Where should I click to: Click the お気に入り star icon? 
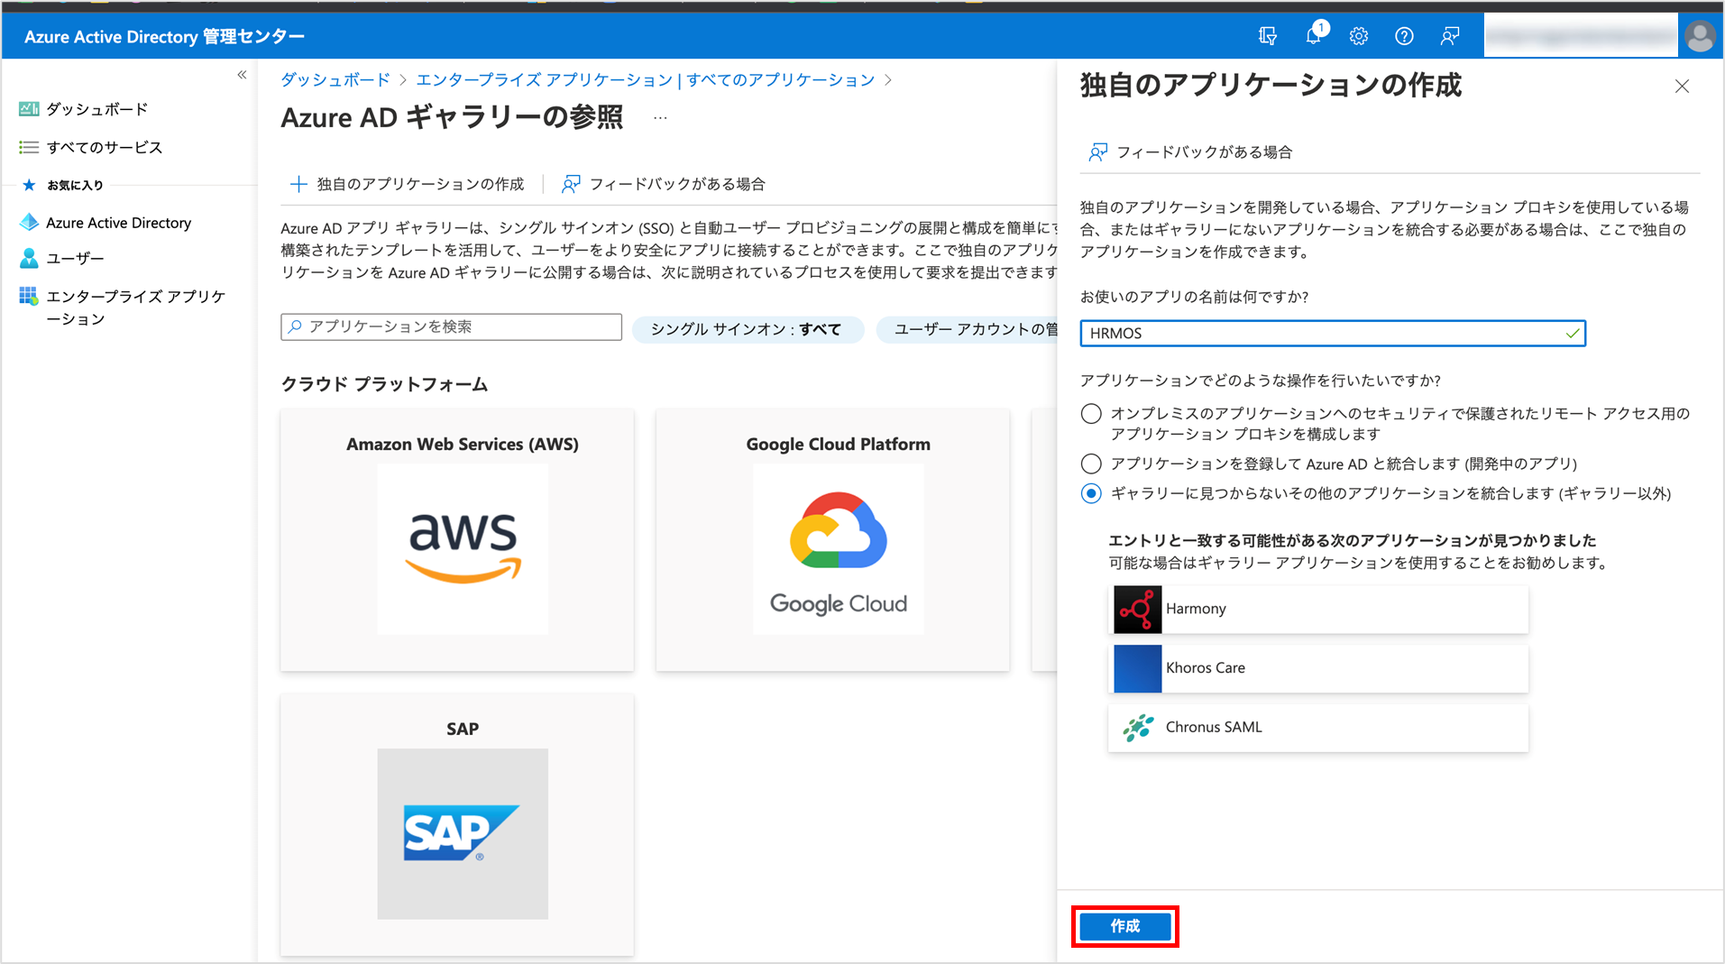[29, 185]
